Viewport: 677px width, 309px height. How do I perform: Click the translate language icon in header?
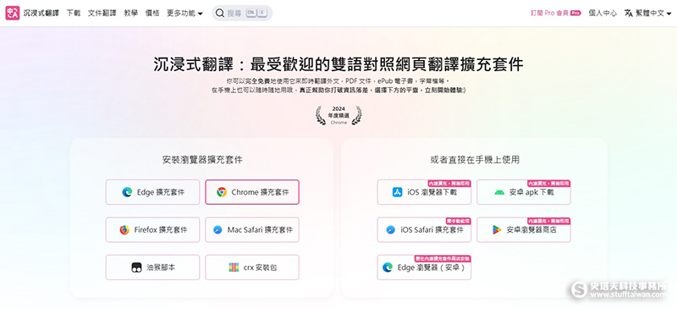tap(628, 14)
